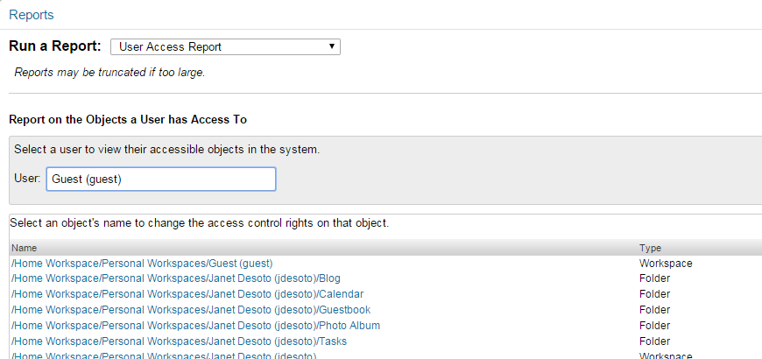Click the Folder type cell for Blog
This screenshot has height=359, width=762.
coord(654,278)
